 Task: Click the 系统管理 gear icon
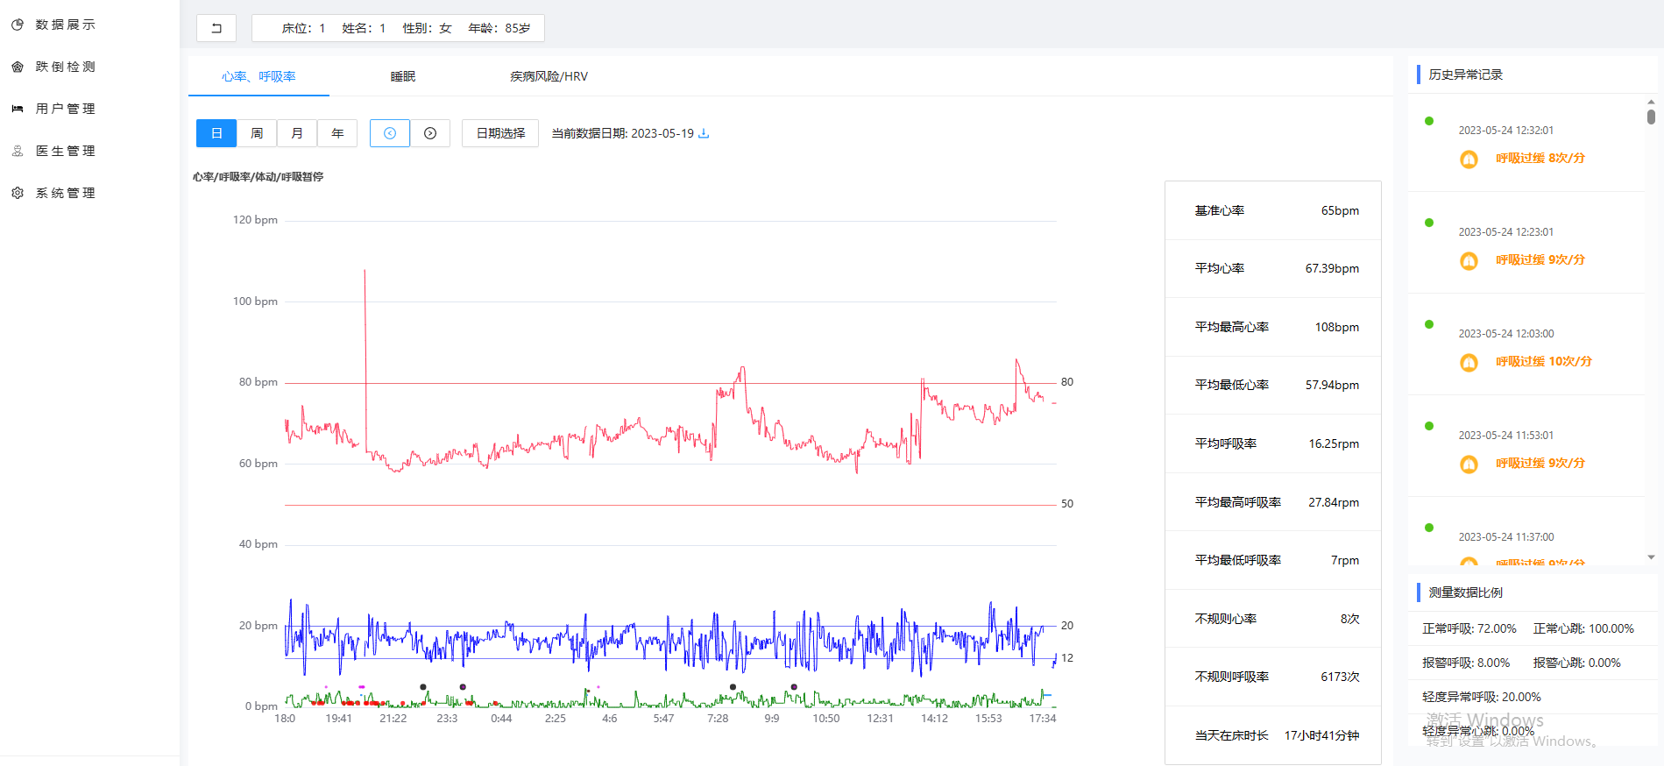coord(18,193)
